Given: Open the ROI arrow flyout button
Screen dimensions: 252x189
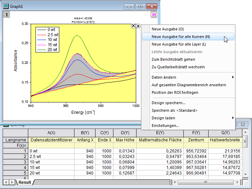Looking at the screenshot, I should coord(138,26).
